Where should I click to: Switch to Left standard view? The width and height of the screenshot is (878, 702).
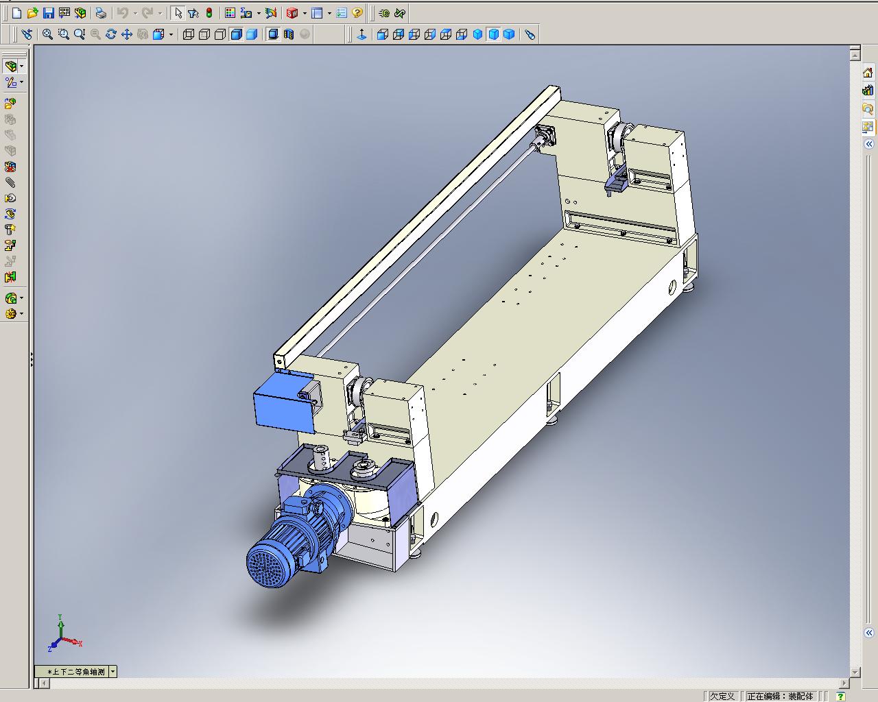click(x=414, y=34)
